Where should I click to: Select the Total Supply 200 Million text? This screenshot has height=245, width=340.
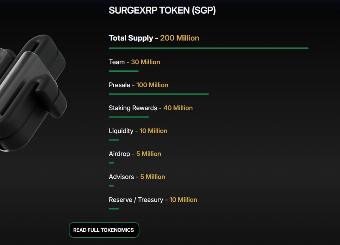pyautogui.click(x=154, y=38)
